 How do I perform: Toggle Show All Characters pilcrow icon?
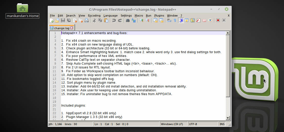point(175,20)
